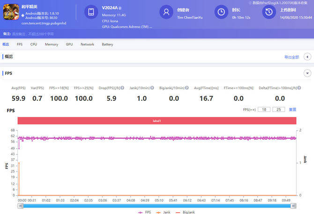314x214 pixels.
Task: Click help icon next to Delta(FTime)
Action: [298, 88]
